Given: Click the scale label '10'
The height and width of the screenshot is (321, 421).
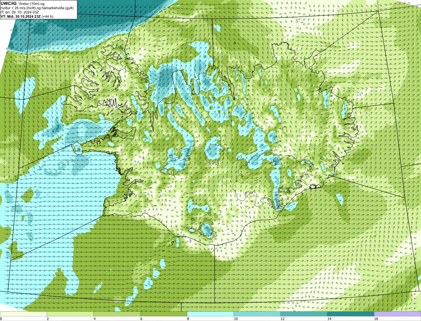Looking at the screenshot, I should pyautogui.click(x=236, y=319).
